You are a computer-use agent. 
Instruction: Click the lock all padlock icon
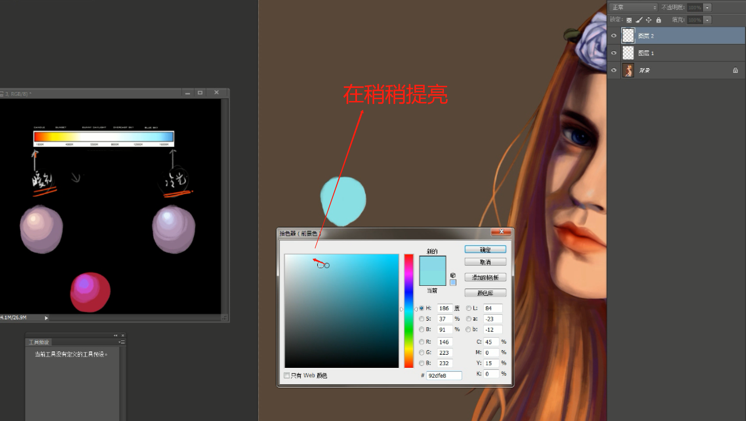tap(658, 20)
